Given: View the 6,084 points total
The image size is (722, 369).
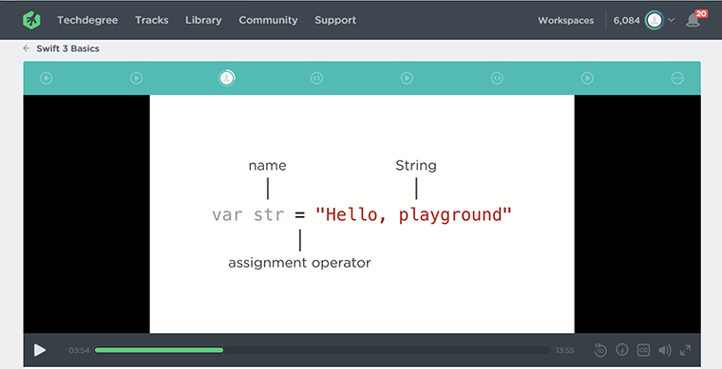Looking at the screenshot, I should click(x=626, y=20).
